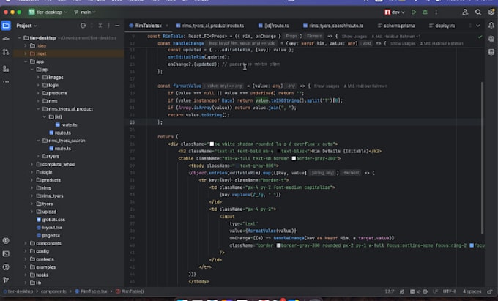
Task: Open Notifications bell icon
Action: coord(491,26)
